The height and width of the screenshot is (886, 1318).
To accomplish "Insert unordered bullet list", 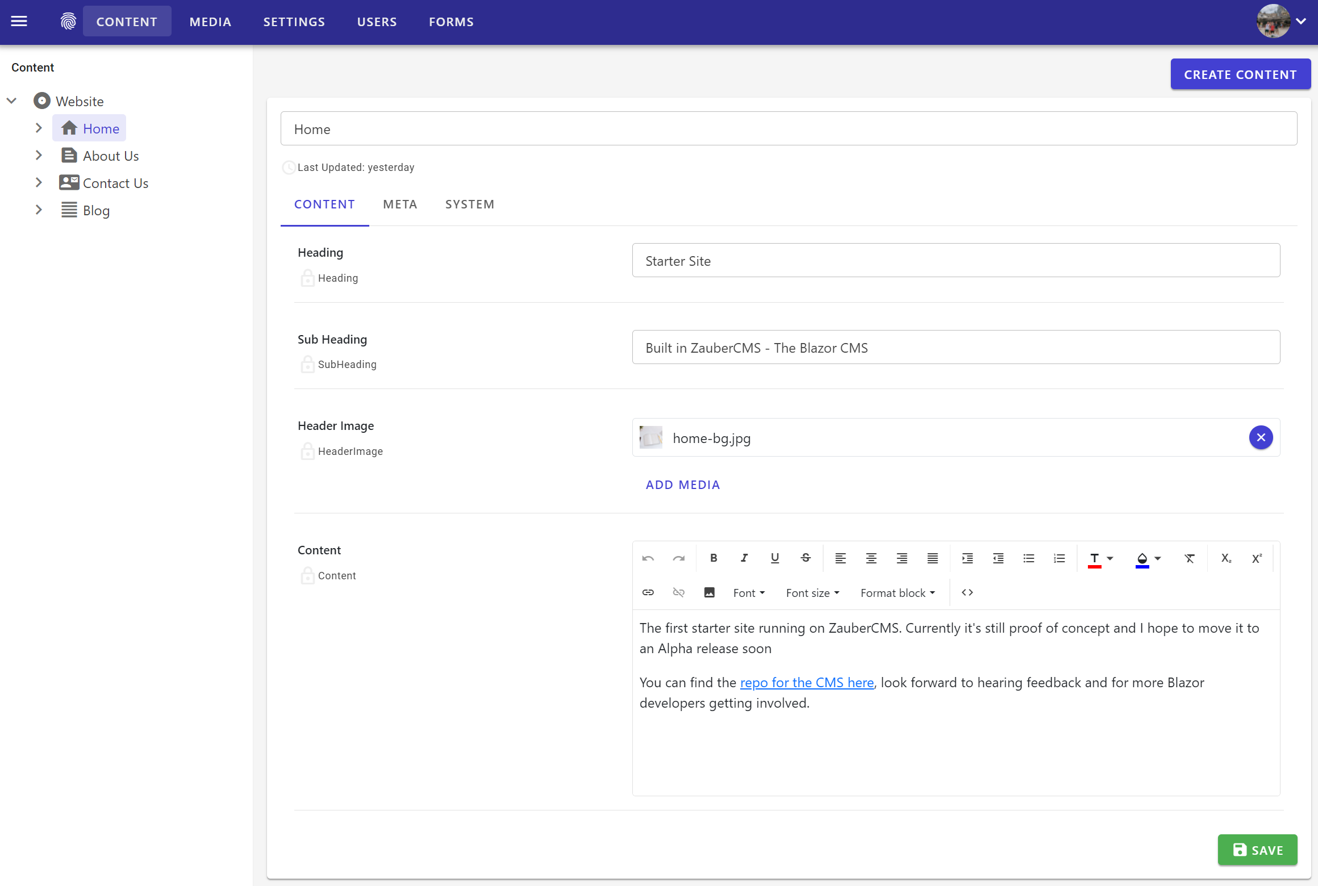I will click(x=1029, y=558).
